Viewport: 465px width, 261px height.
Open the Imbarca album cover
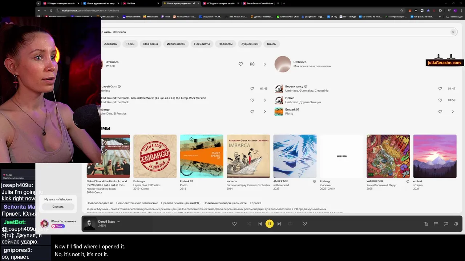(x=248, y=156)
